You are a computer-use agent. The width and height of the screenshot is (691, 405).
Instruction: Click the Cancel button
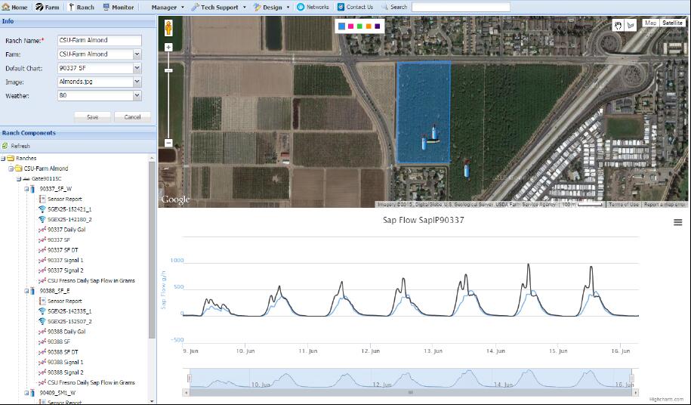pyautogui.click(x=132, y=117)
